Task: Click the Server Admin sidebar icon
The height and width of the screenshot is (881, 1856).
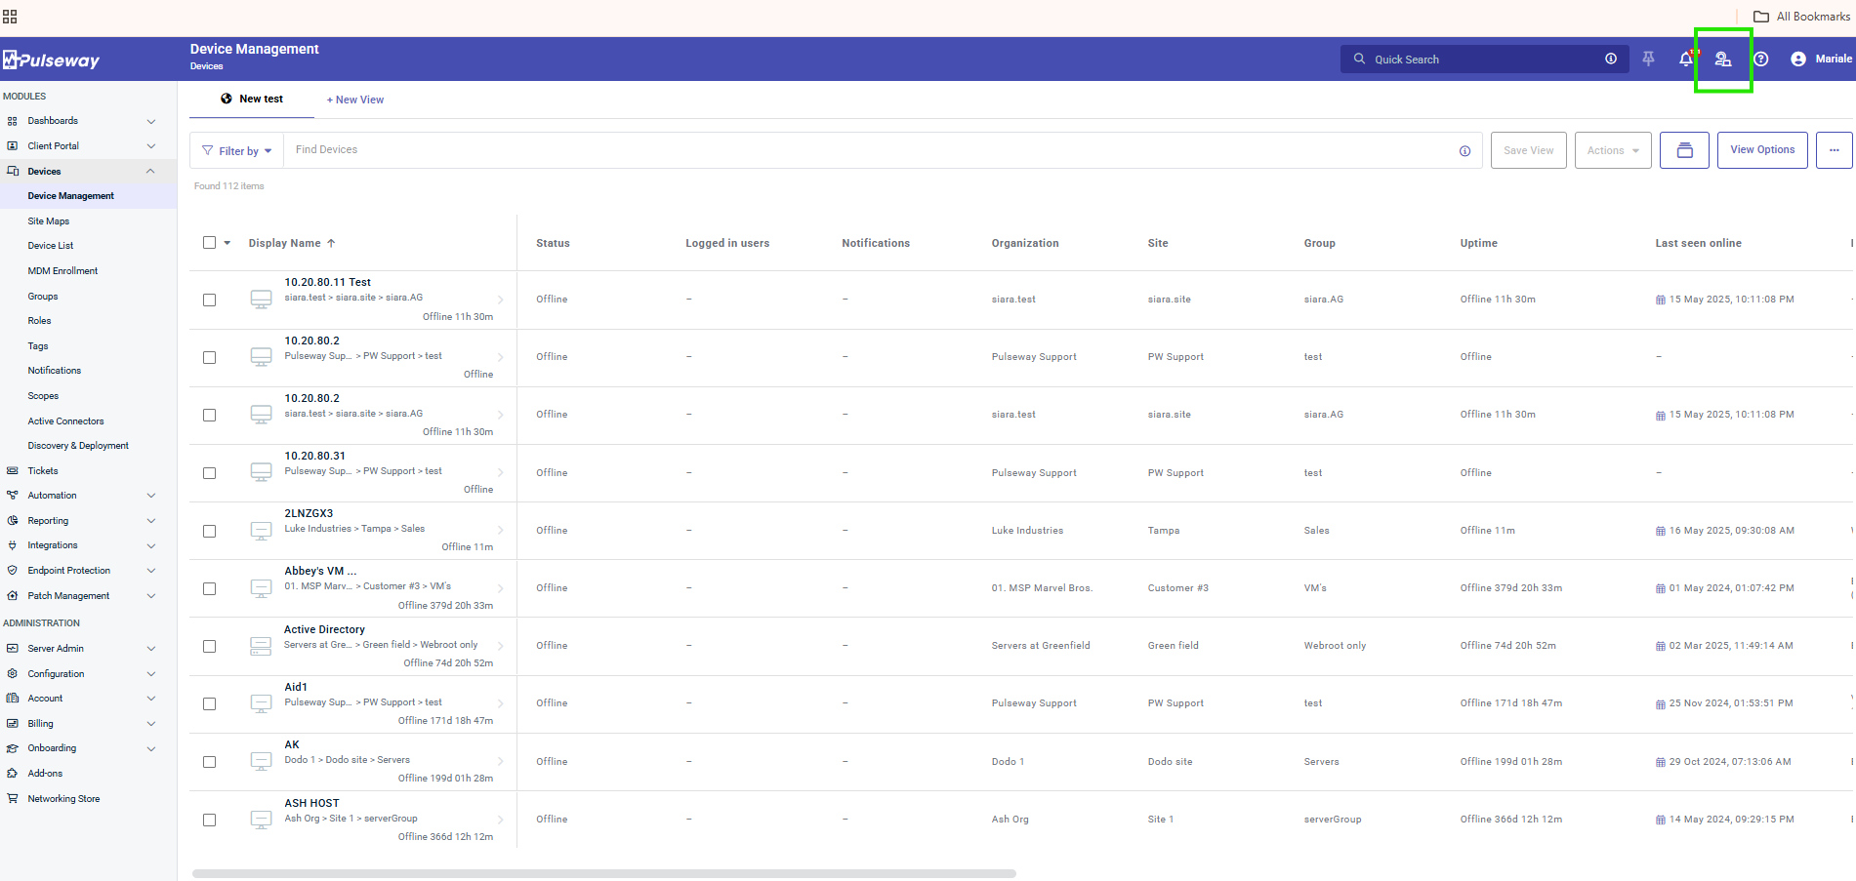Action: 13,649
